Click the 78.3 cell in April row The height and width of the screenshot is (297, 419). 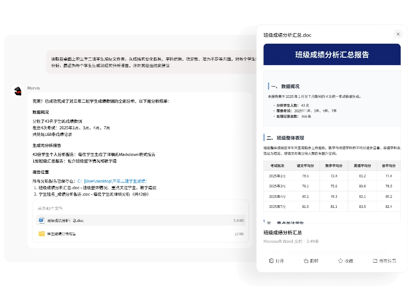334,197
